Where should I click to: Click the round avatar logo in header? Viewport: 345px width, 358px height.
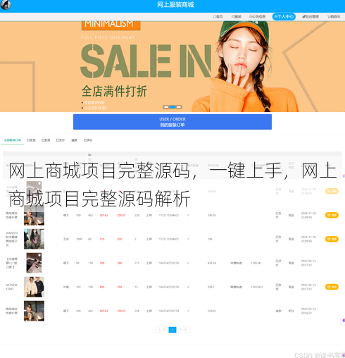click(6, 5)
